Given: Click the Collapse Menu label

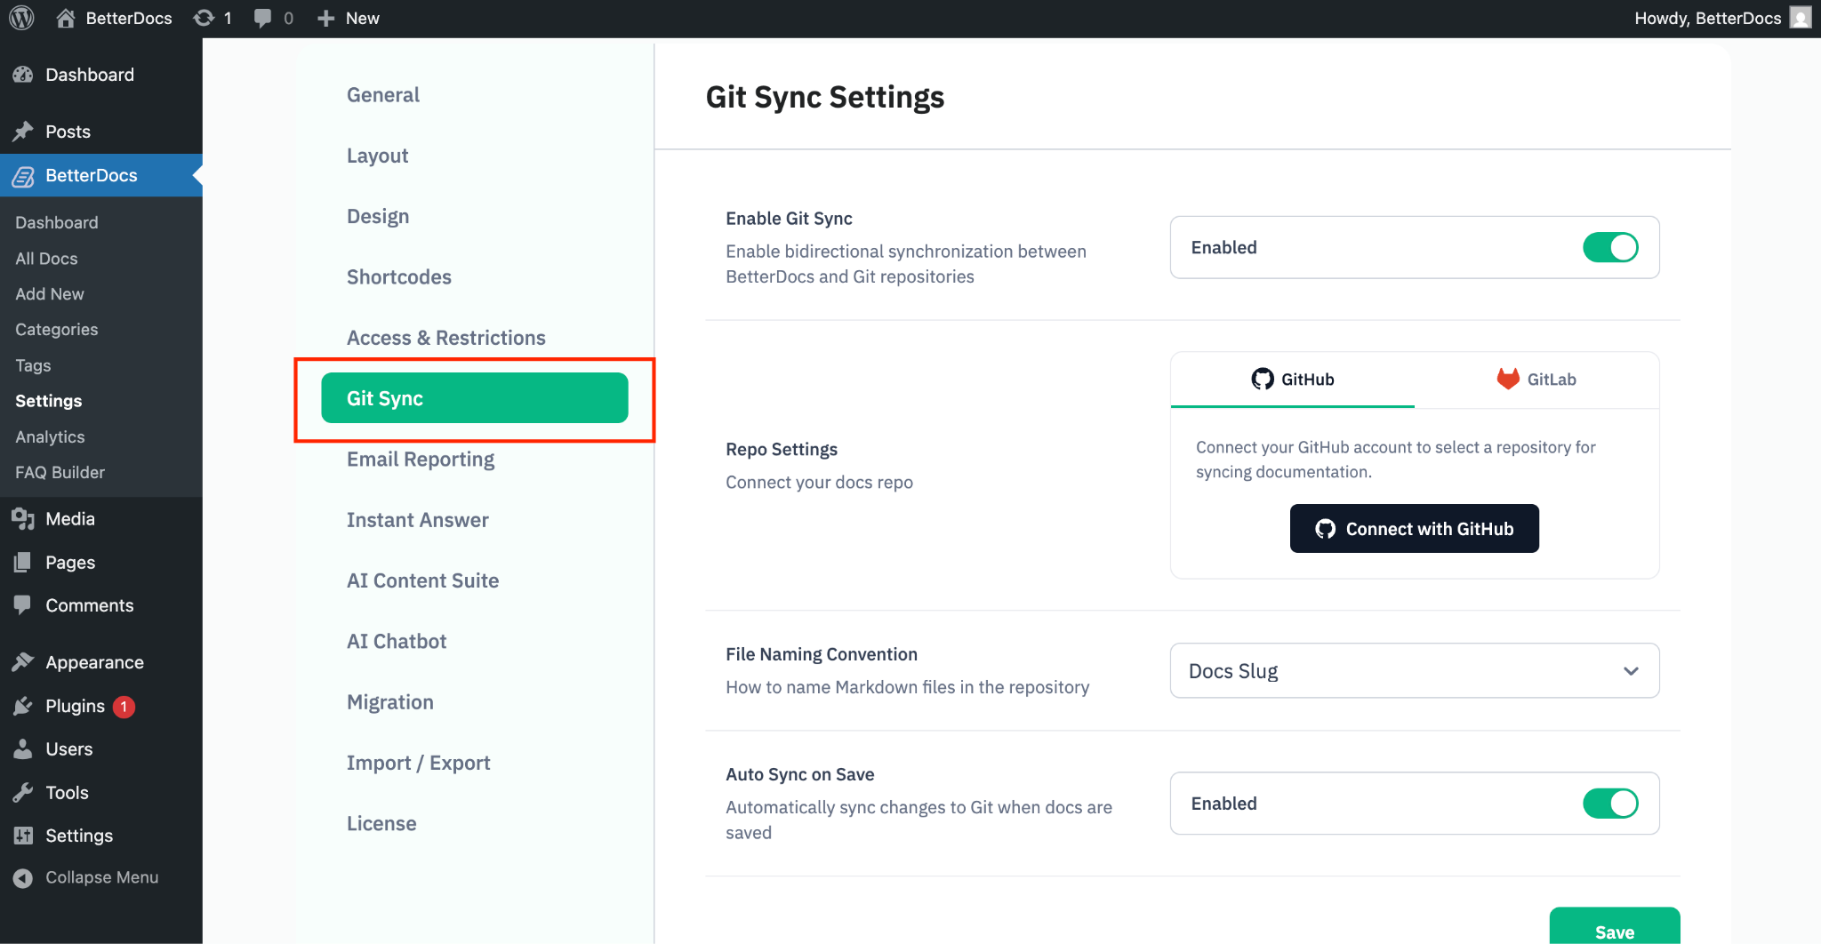Looking at the screenshot, I should pyautogui.click(x=102, y=877).
